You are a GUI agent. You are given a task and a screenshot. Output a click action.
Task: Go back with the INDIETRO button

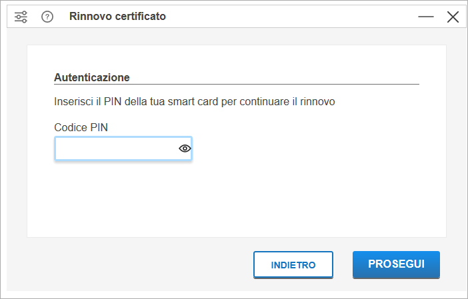pos(293,265)
